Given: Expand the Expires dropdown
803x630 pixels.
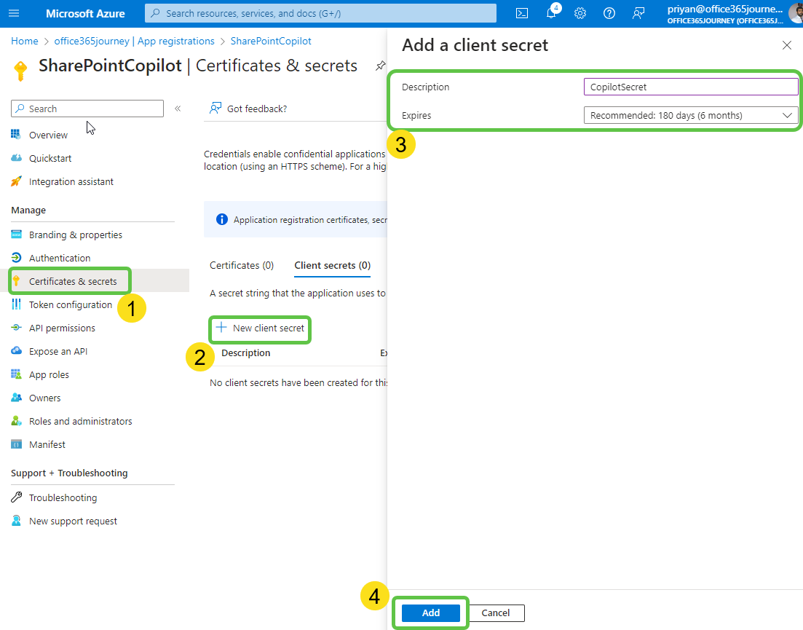Looking at the screenshot, I should [690, 115].
